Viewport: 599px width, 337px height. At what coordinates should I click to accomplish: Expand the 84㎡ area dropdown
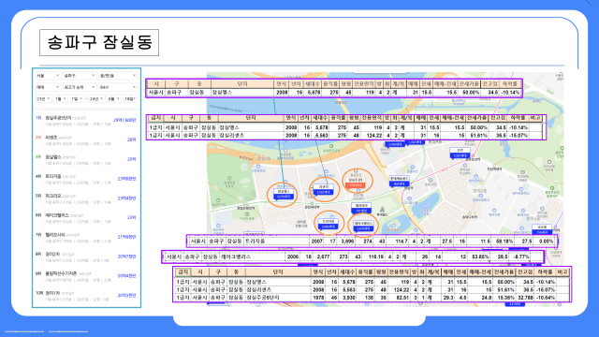[118, 87]
